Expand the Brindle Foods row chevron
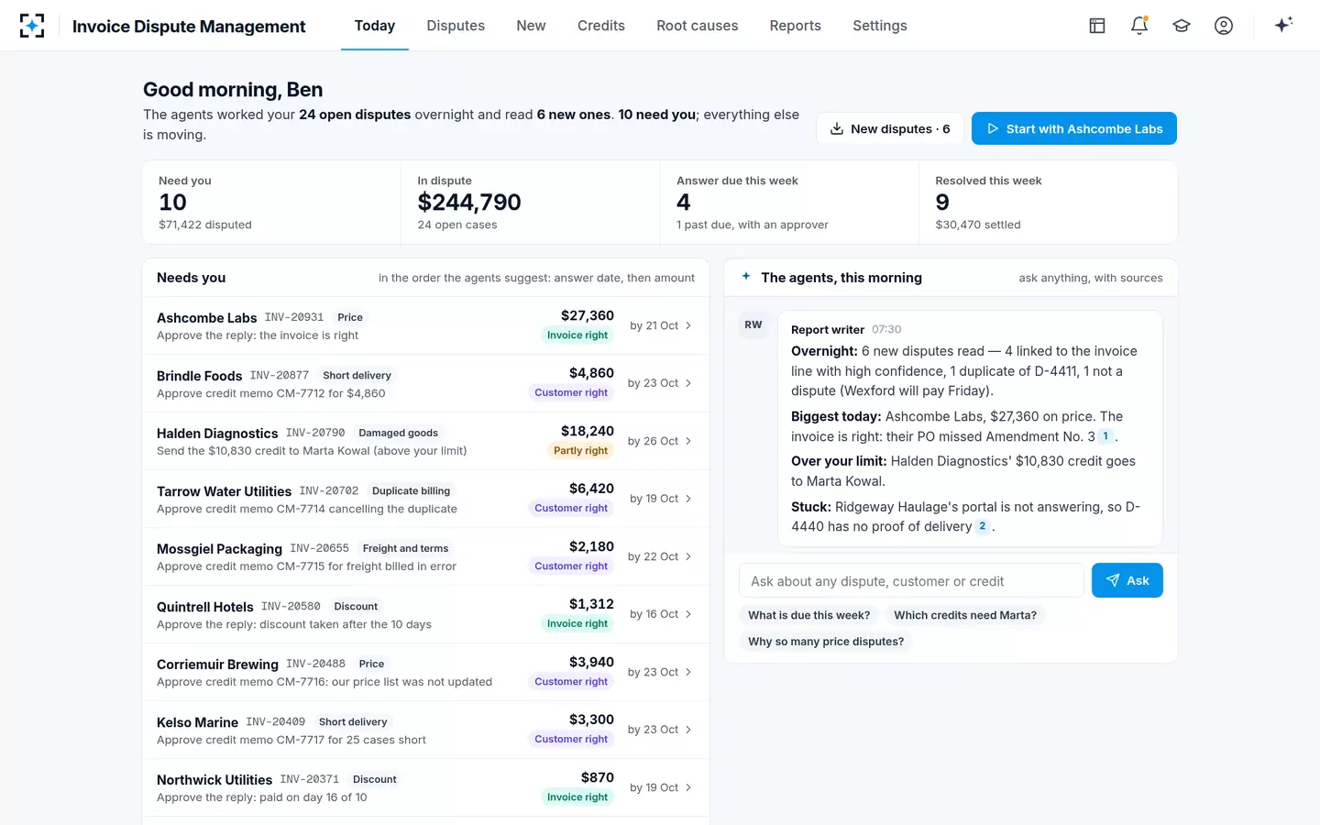 [x=688, y=383]
